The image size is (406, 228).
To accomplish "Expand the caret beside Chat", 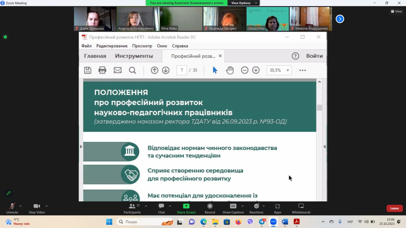I will coord(170,206).
